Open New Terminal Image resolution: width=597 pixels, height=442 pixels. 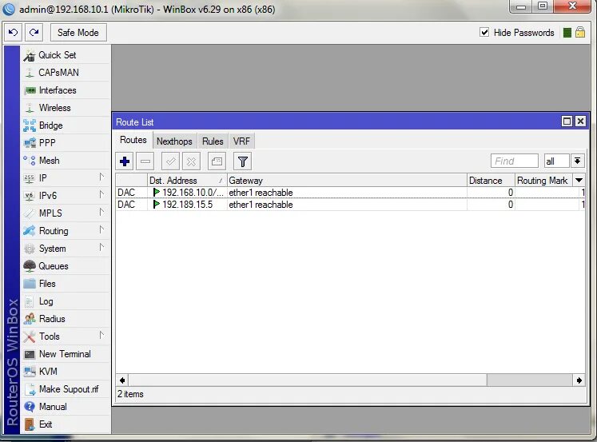point(65,354)
